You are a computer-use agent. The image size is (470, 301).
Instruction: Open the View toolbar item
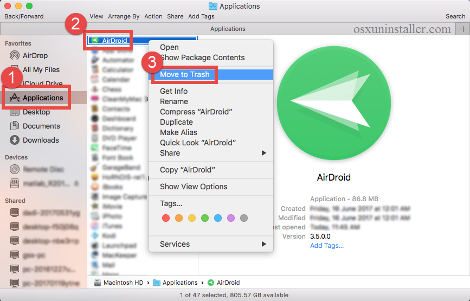96,16
